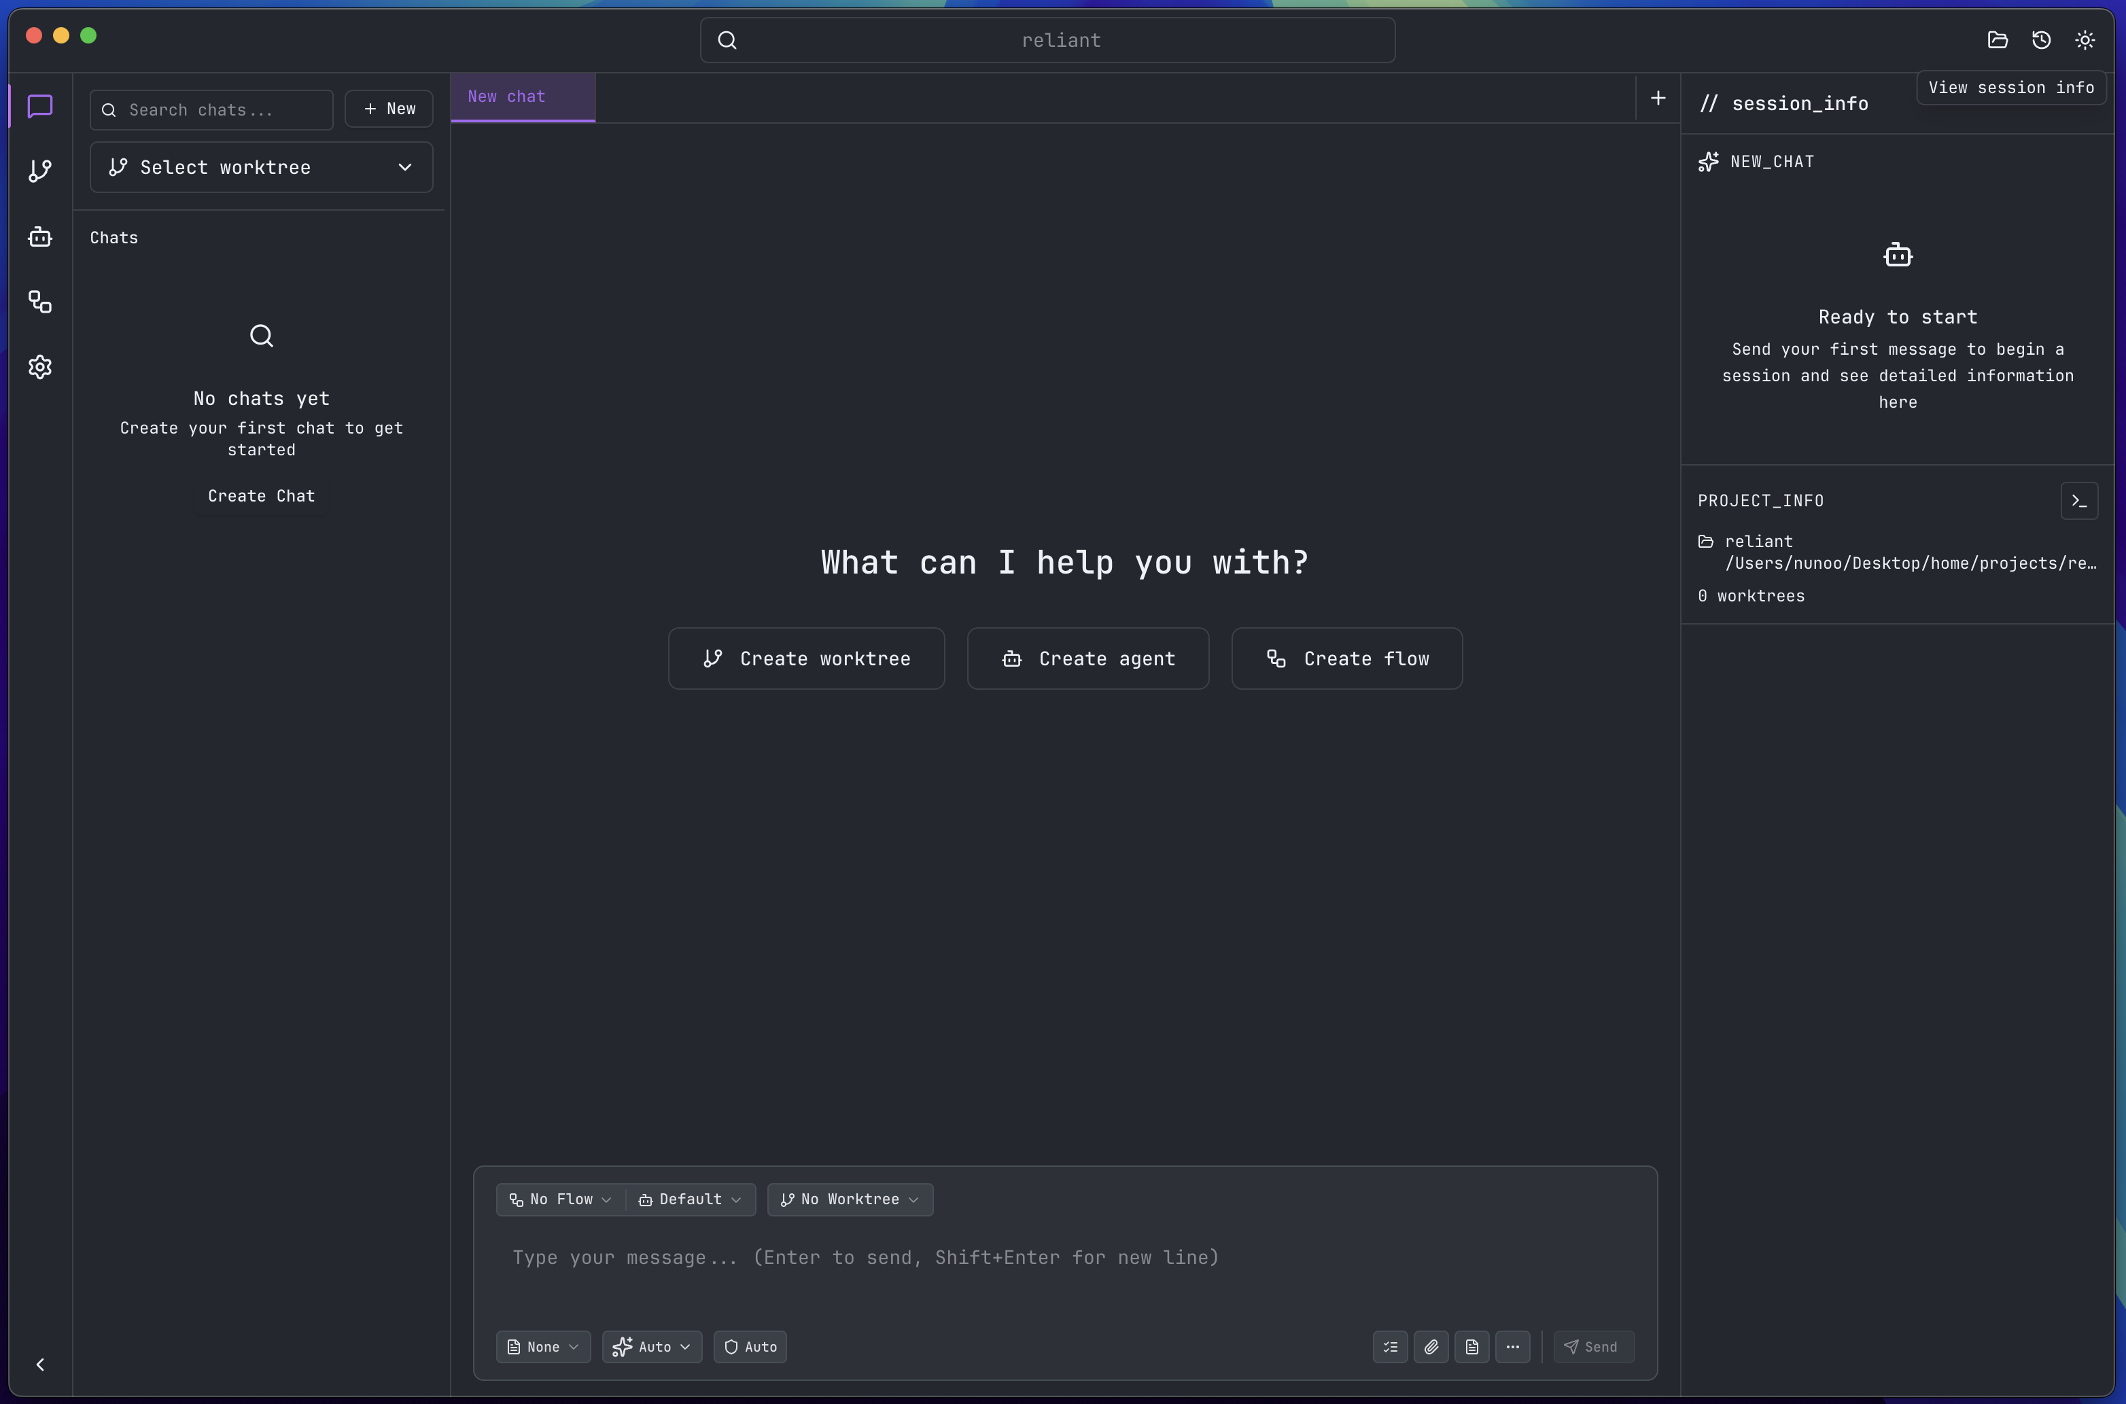Expand the Select worktree dropdown
This screenshot has width=2126, height=1404.
coord(260,167)
